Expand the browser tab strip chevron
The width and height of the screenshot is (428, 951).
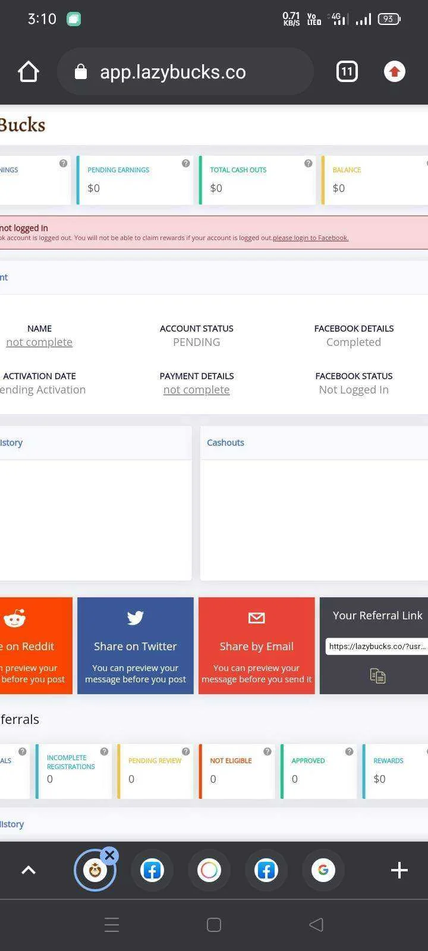point(29,870)
